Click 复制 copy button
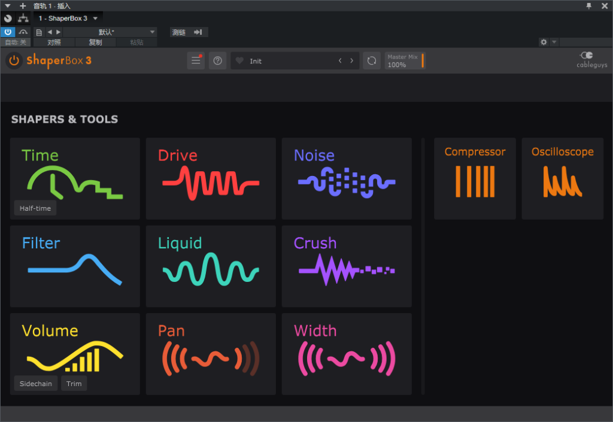 [x=95, y=42]
